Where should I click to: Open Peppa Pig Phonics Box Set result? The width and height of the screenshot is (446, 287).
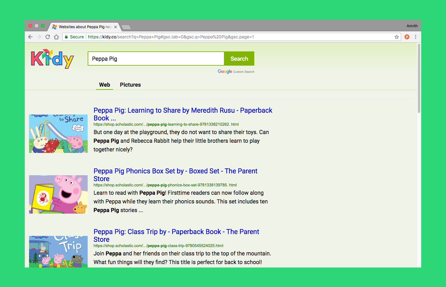(175, 175)
